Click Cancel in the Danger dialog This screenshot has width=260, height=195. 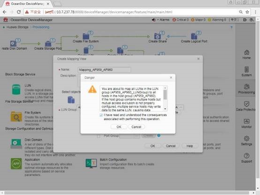tap(136, 127)
